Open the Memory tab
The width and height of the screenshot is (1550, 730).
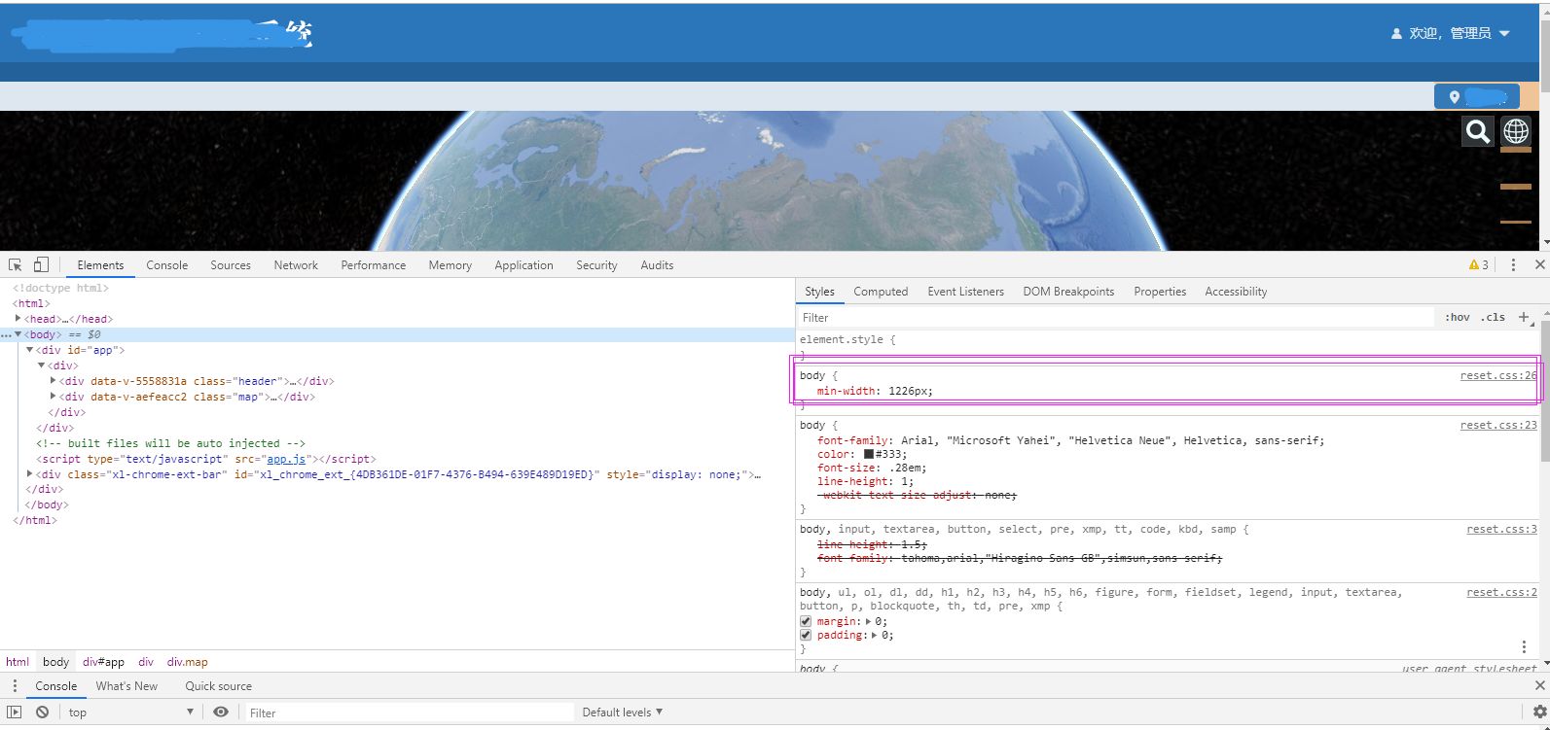coord(450,264)
